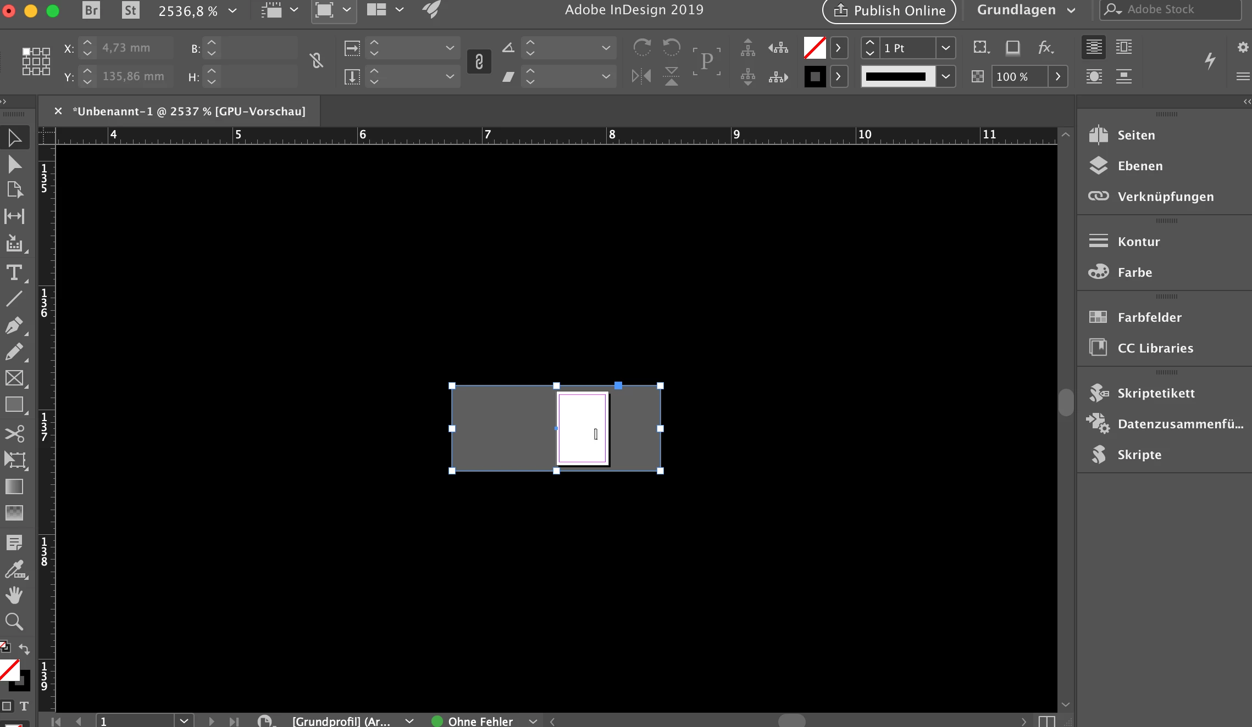Open the Ebenen panel
The height and width of the screenshot is (727, 1252).
1140,166
